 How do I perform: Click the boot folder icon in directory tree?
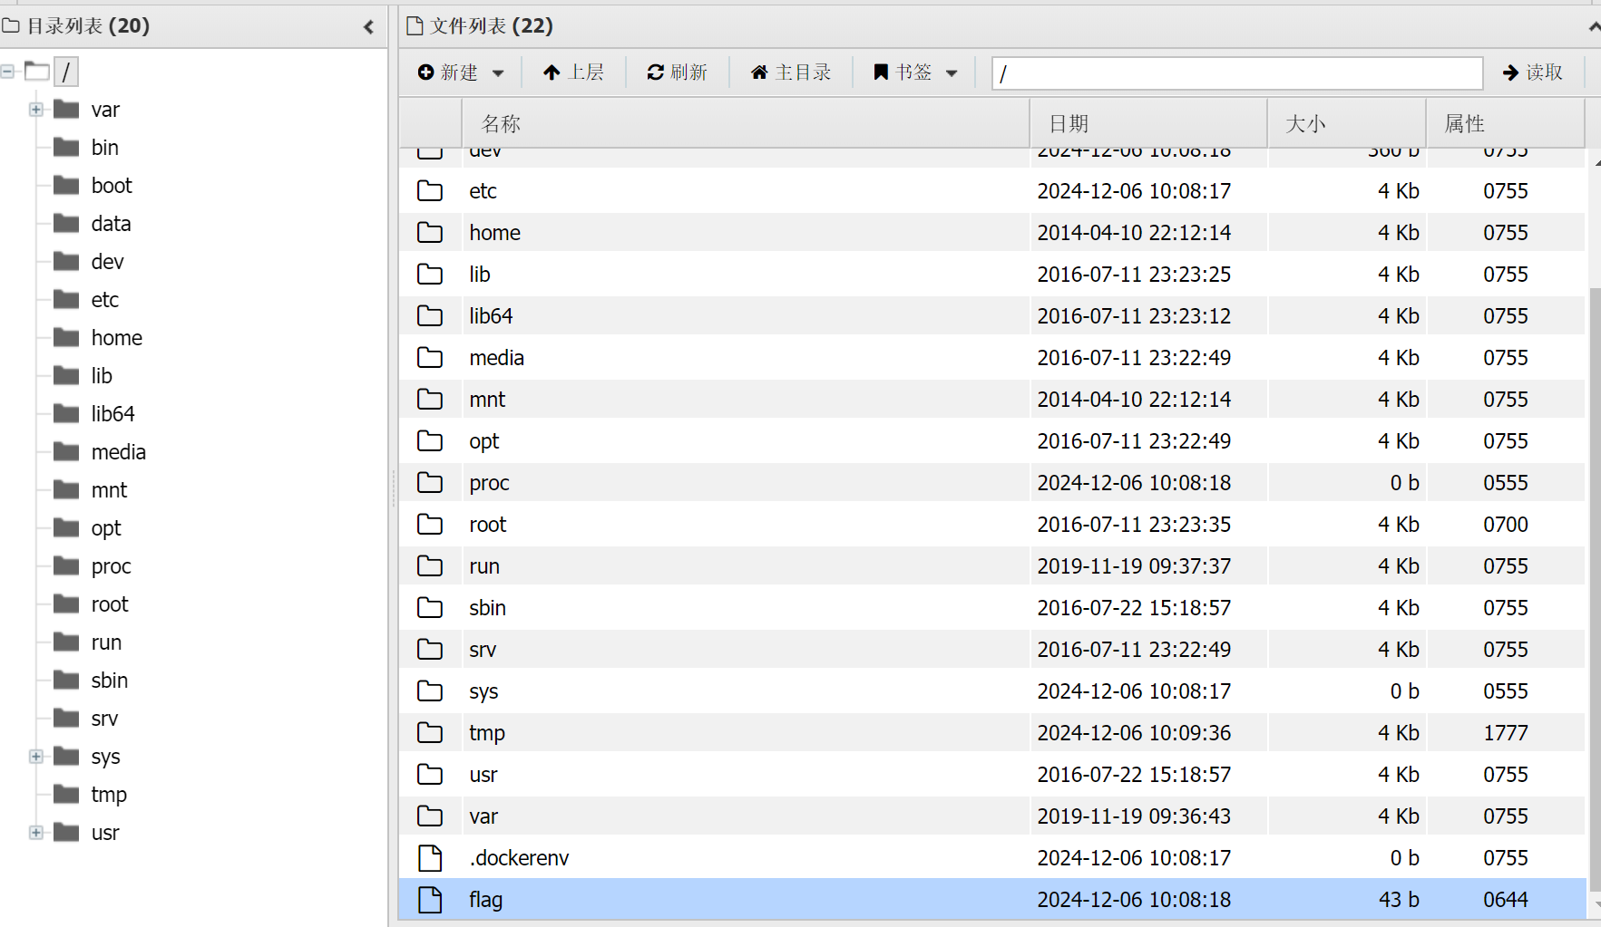click(x=66, y=186)
